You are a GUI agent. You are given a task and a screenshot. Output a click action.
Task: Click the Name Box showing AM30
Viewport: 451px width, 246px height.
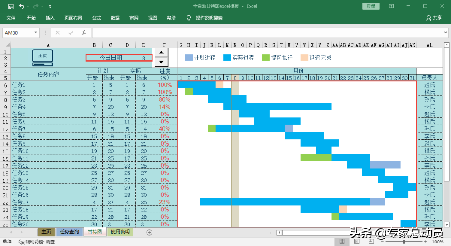pyautogui.click(x=17, y=33)
